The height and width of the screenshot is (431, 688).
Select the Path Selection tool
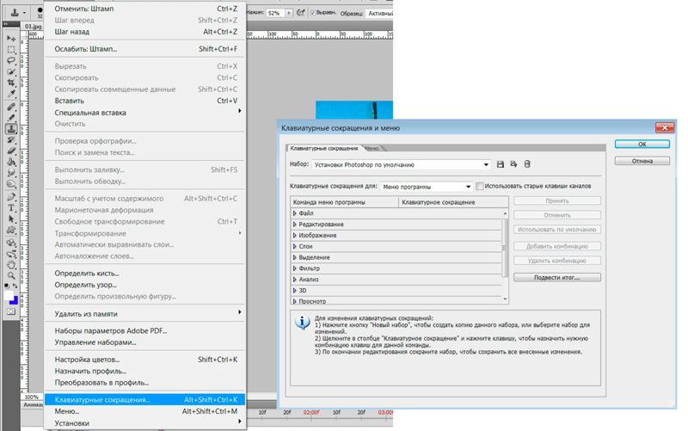[11, 219]
